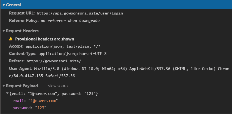232x114 pixels.
Task: Click the Request URL label
Action: pyautogui.click(x=22, y=13)
